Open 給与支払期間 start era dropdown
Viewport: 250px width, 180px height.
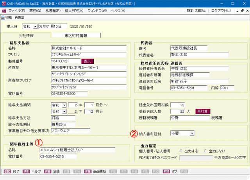(64, 105)
